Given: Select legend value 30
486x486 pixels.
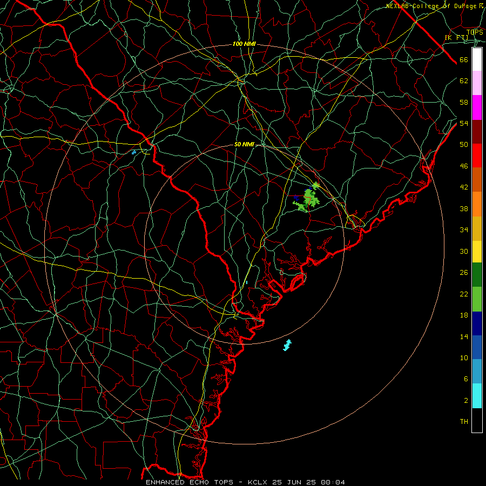Looking at the screenshot, I should [x=464, y=251].
